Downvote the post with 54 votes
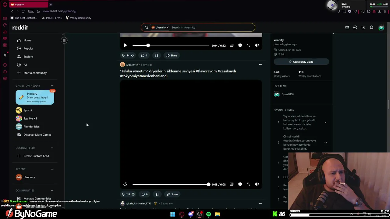This screenshot has width=390, height=219. coord(133,55)
